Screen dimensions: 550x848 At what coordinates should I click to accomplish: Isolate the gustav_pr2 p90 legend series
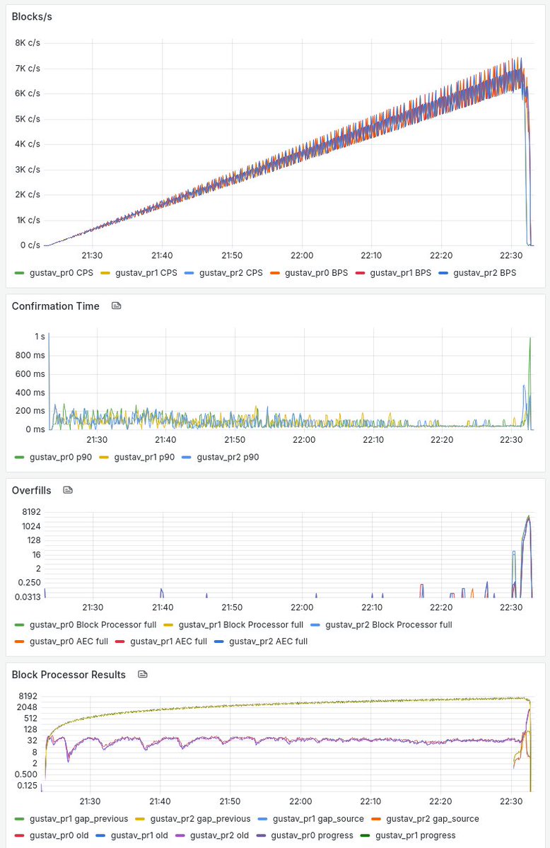(x=228, y=457)
